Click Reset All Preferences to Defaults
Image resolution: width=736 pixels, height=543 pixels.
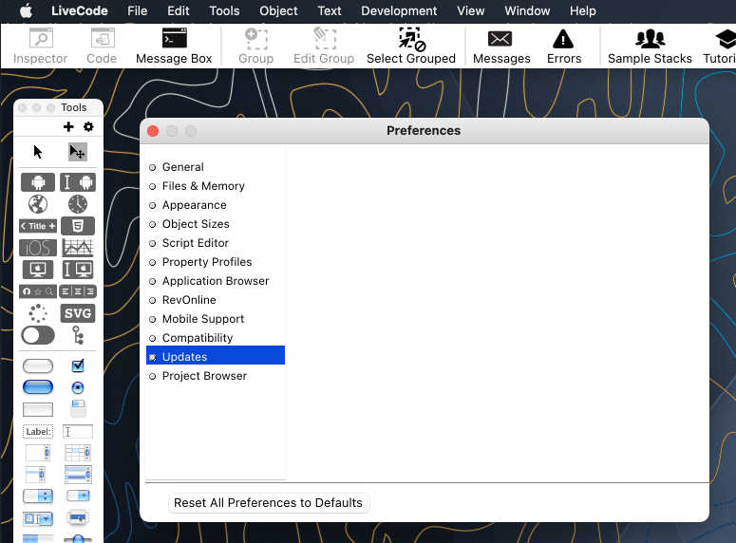pos(269,503)
